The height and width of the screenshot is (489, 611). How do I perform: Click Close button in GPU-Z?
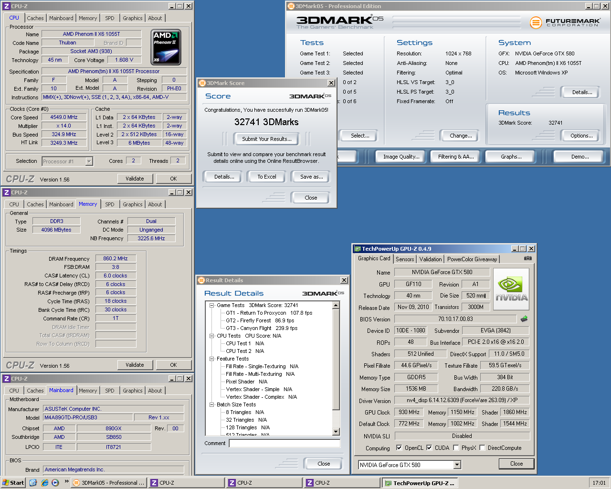pyautogui.click(x=516, y=464)
